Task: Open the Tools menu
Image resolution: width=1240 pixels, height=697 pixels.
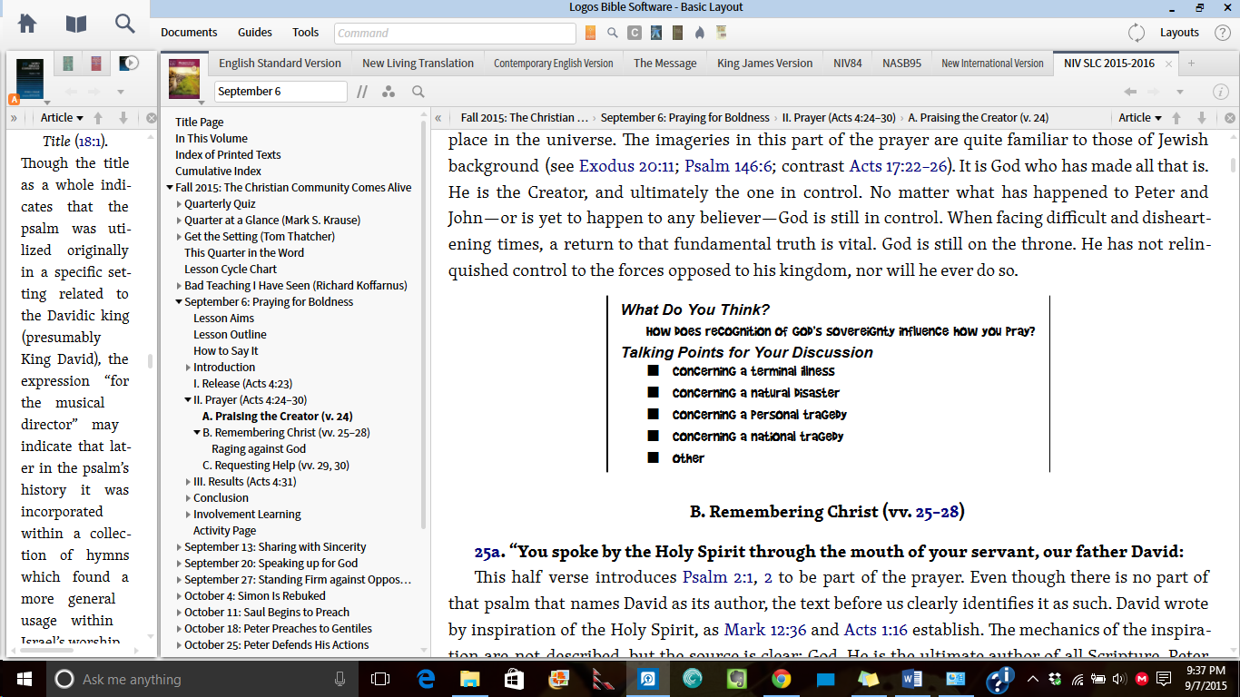Action: point(306,33)
